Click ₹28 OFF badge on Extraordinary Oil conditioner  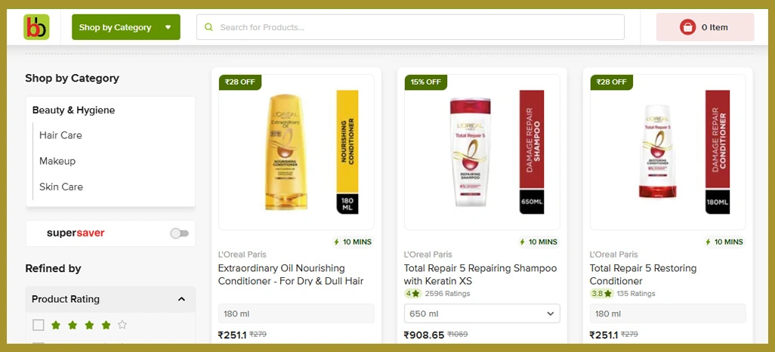tap(240, 82)
